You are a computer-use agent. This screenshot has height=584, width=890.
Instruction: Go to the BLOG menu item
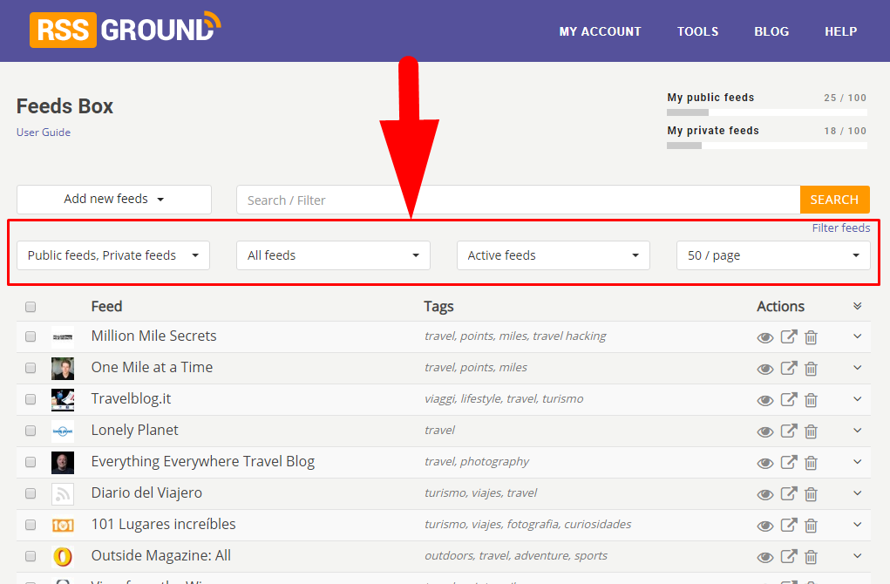pyautogui.click(x=771, y=31)
